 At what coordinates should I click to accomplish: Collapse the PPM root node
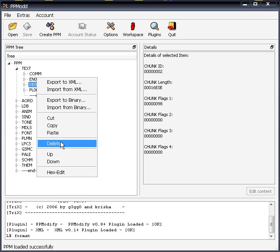[9, 63]
